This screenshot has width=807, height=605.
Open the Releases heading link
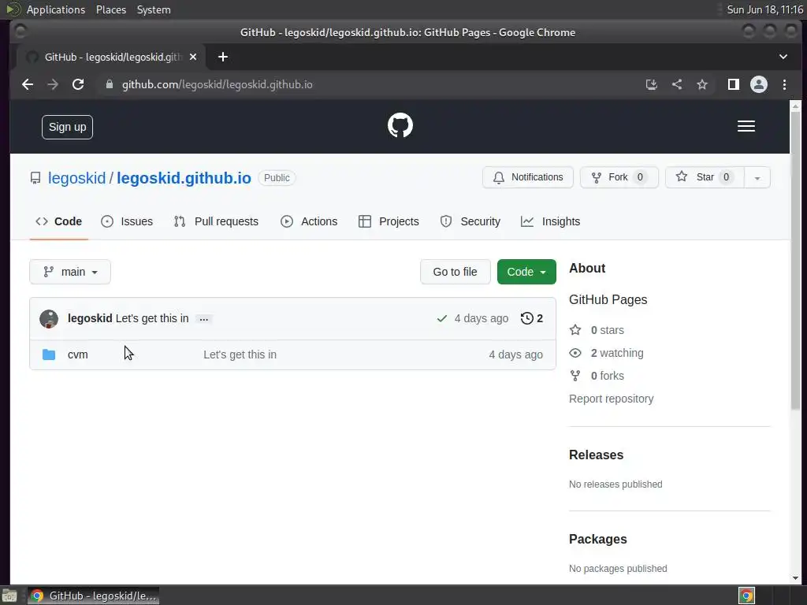pyautogui.click(x=596, y=455)
